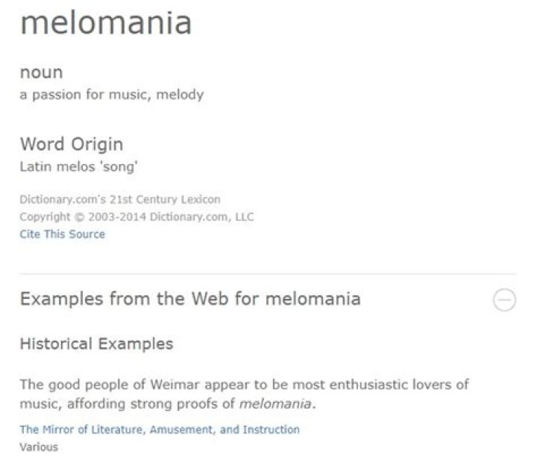
Task: Collapse the Examples from the Web section
Action: 504,300
